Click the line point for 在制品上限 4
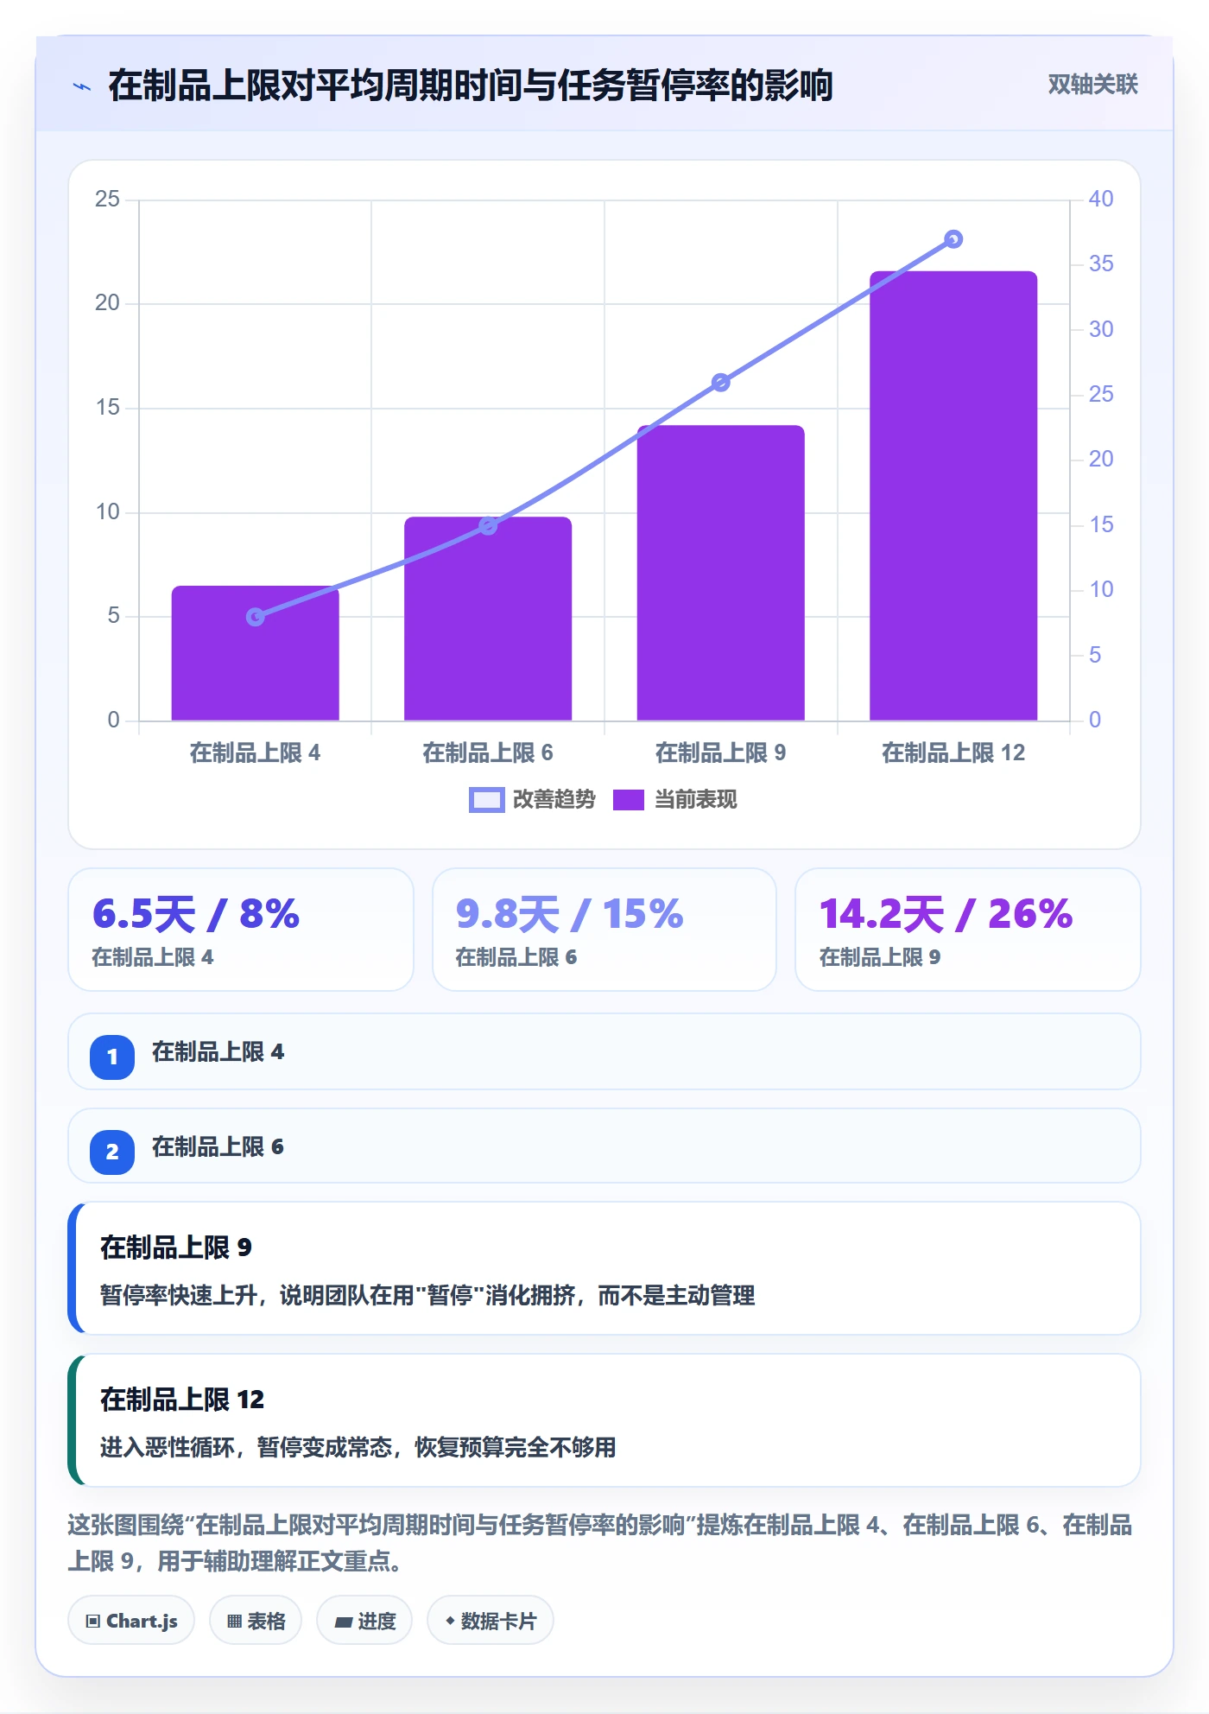This screenshot has width=1209, height=1714. (x=256, y=617)
